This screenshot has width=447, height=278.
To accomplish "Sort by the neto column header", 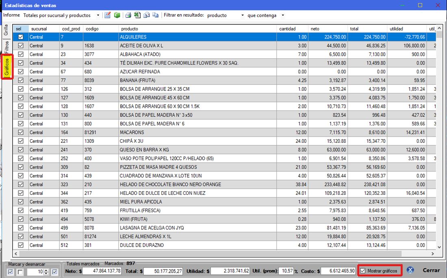I will (x=328, y=28).
